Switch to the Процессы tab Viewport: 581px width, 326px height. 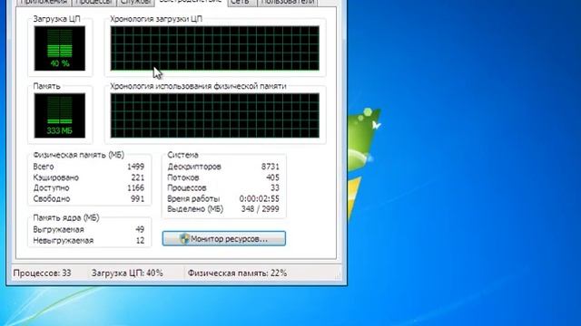click(94, 2)
